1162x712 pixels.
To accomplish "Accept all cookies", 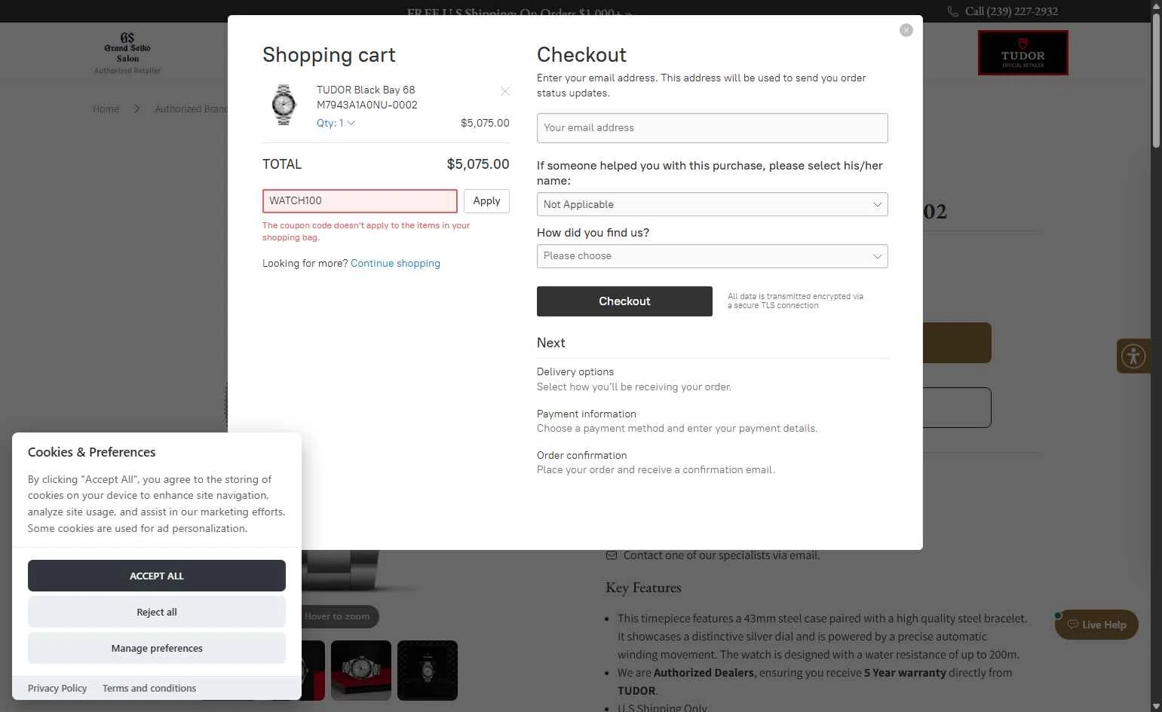I will (157, 576).
